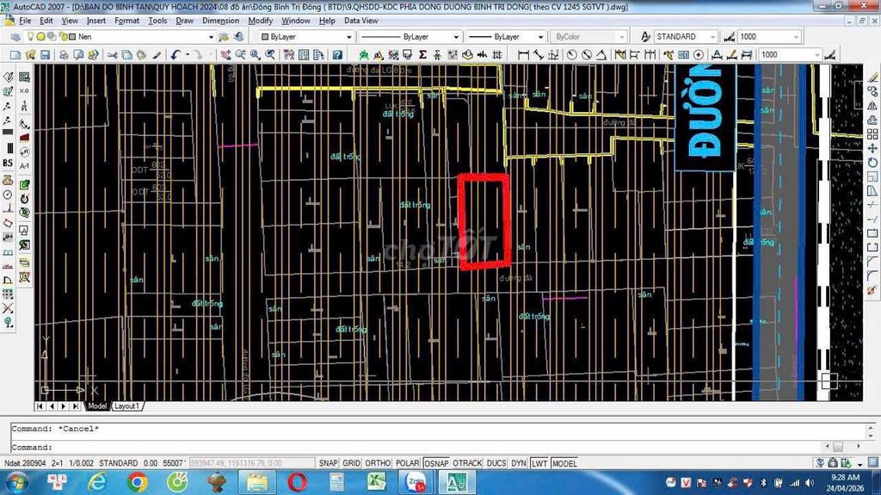Toggle DUCS dynamic UCS
Screen dimensions: 881x495
(496, 463)
